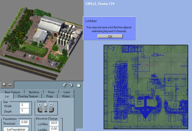Edit the Lot Max elevation field

pyautogui.click(x=54, y=123)
